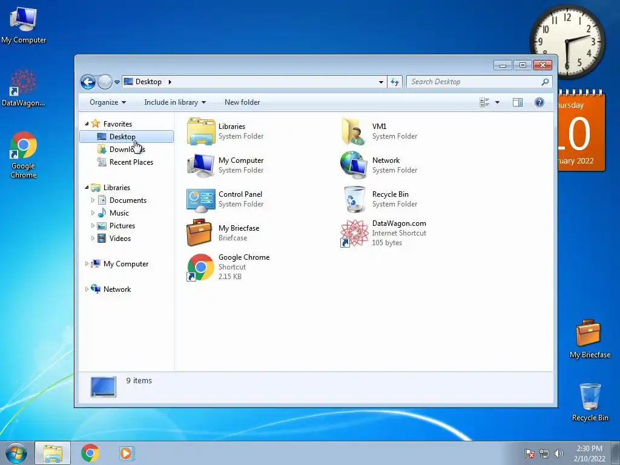The width and height of the screenshot is (620, 465).
Task: Select Desktop under Favorites
Action: (x=127, y=136)
